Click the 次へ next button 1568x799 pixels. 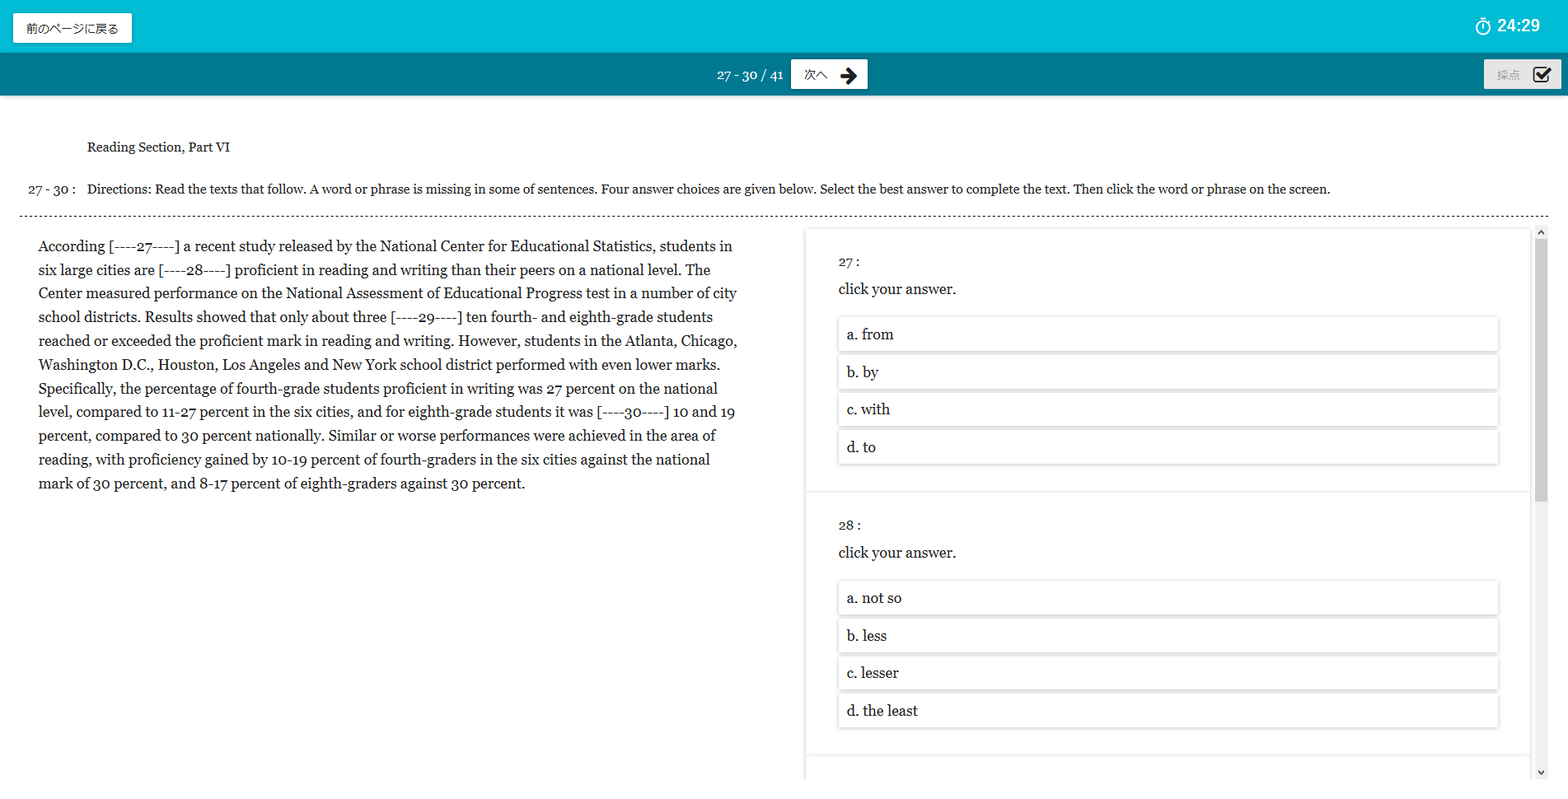tap(829, 75)
